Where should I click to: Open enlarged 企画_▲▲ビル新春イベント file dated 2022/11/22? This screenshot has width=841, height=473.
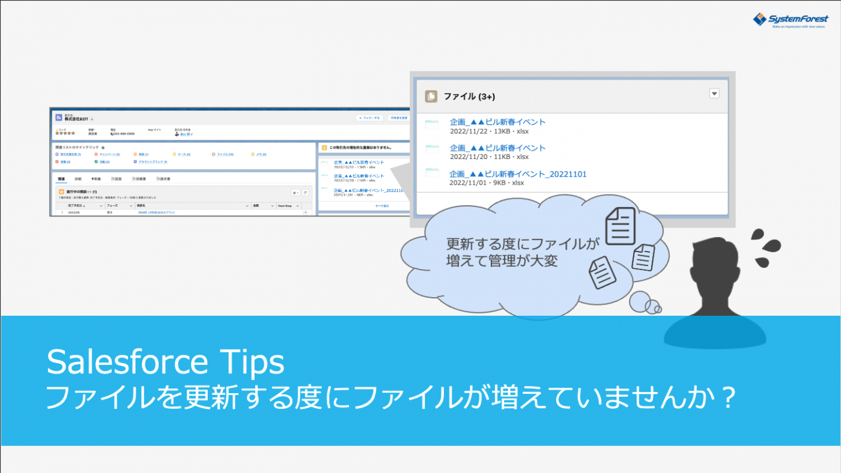[x=497, y=122]
